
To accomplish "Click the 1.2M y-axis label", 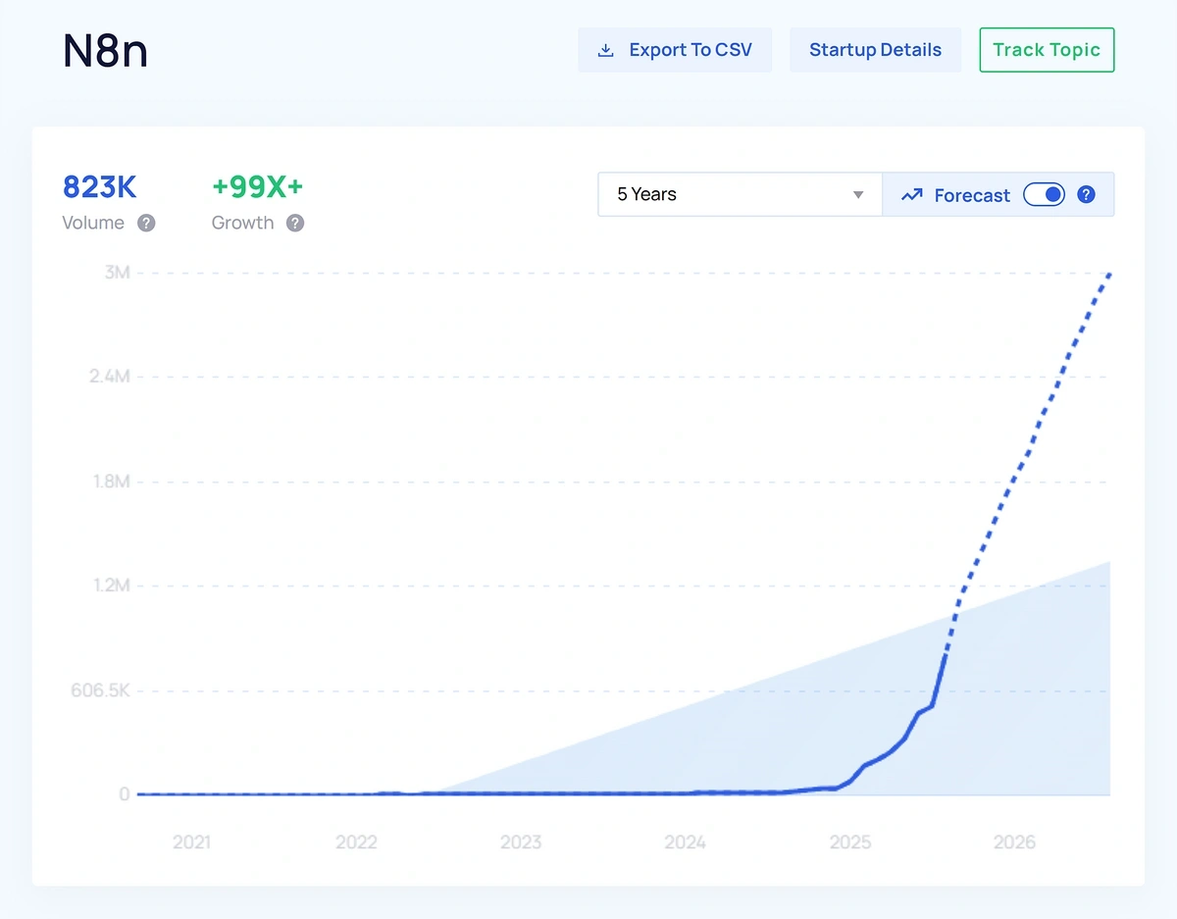I will tap(110, 586).
